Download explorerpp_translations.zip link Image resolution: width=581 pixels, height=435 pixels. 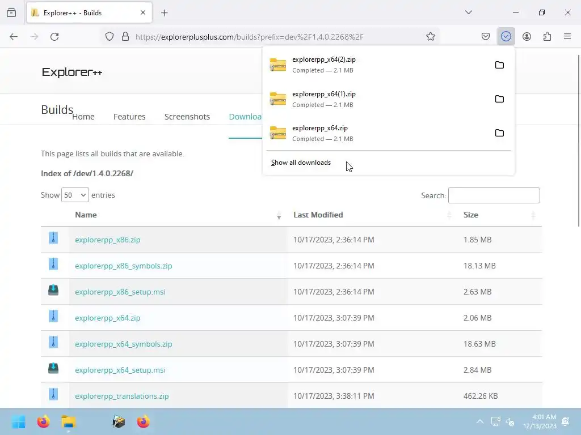point(121,396)
